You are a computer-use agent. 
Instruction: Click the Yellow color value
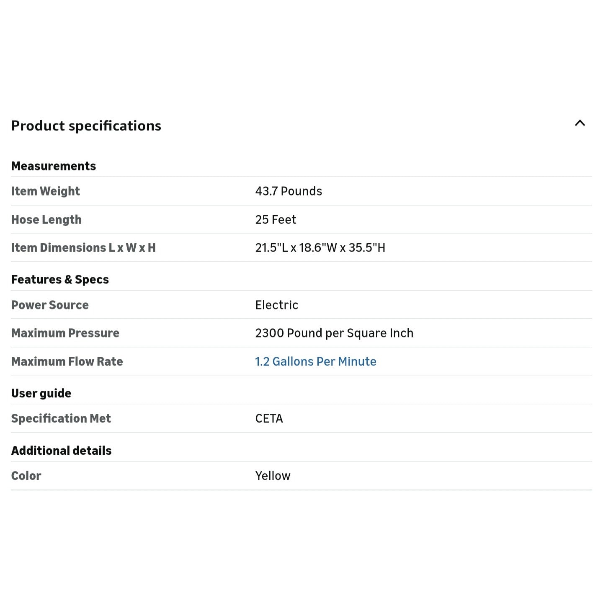(x=273, y=476)
